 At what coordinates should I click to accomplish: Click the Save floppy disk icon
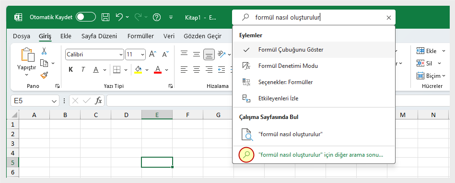click(x=105, y=17)
